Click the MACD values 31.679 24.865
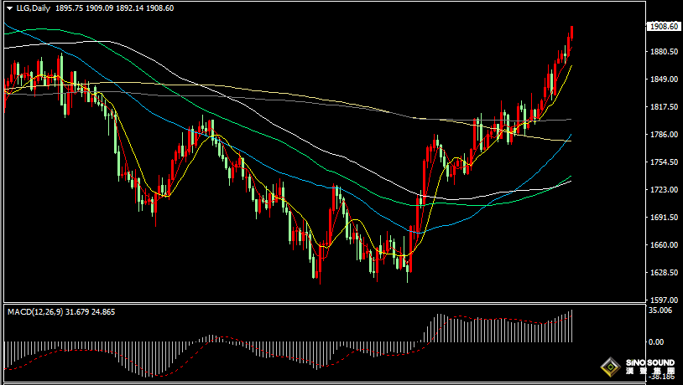 pos(91,311)
